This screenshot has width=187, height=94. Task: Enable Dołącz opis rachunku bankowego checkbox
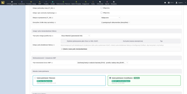tap(102, 13)
